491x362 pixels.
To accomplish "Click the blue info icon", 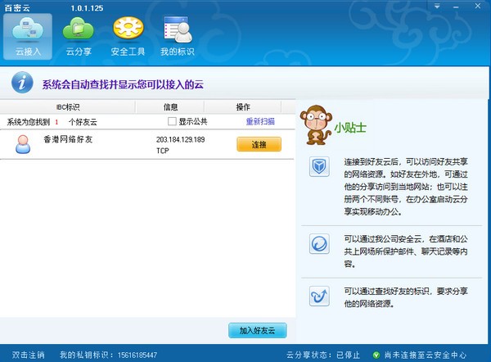I will coord(22,83).
